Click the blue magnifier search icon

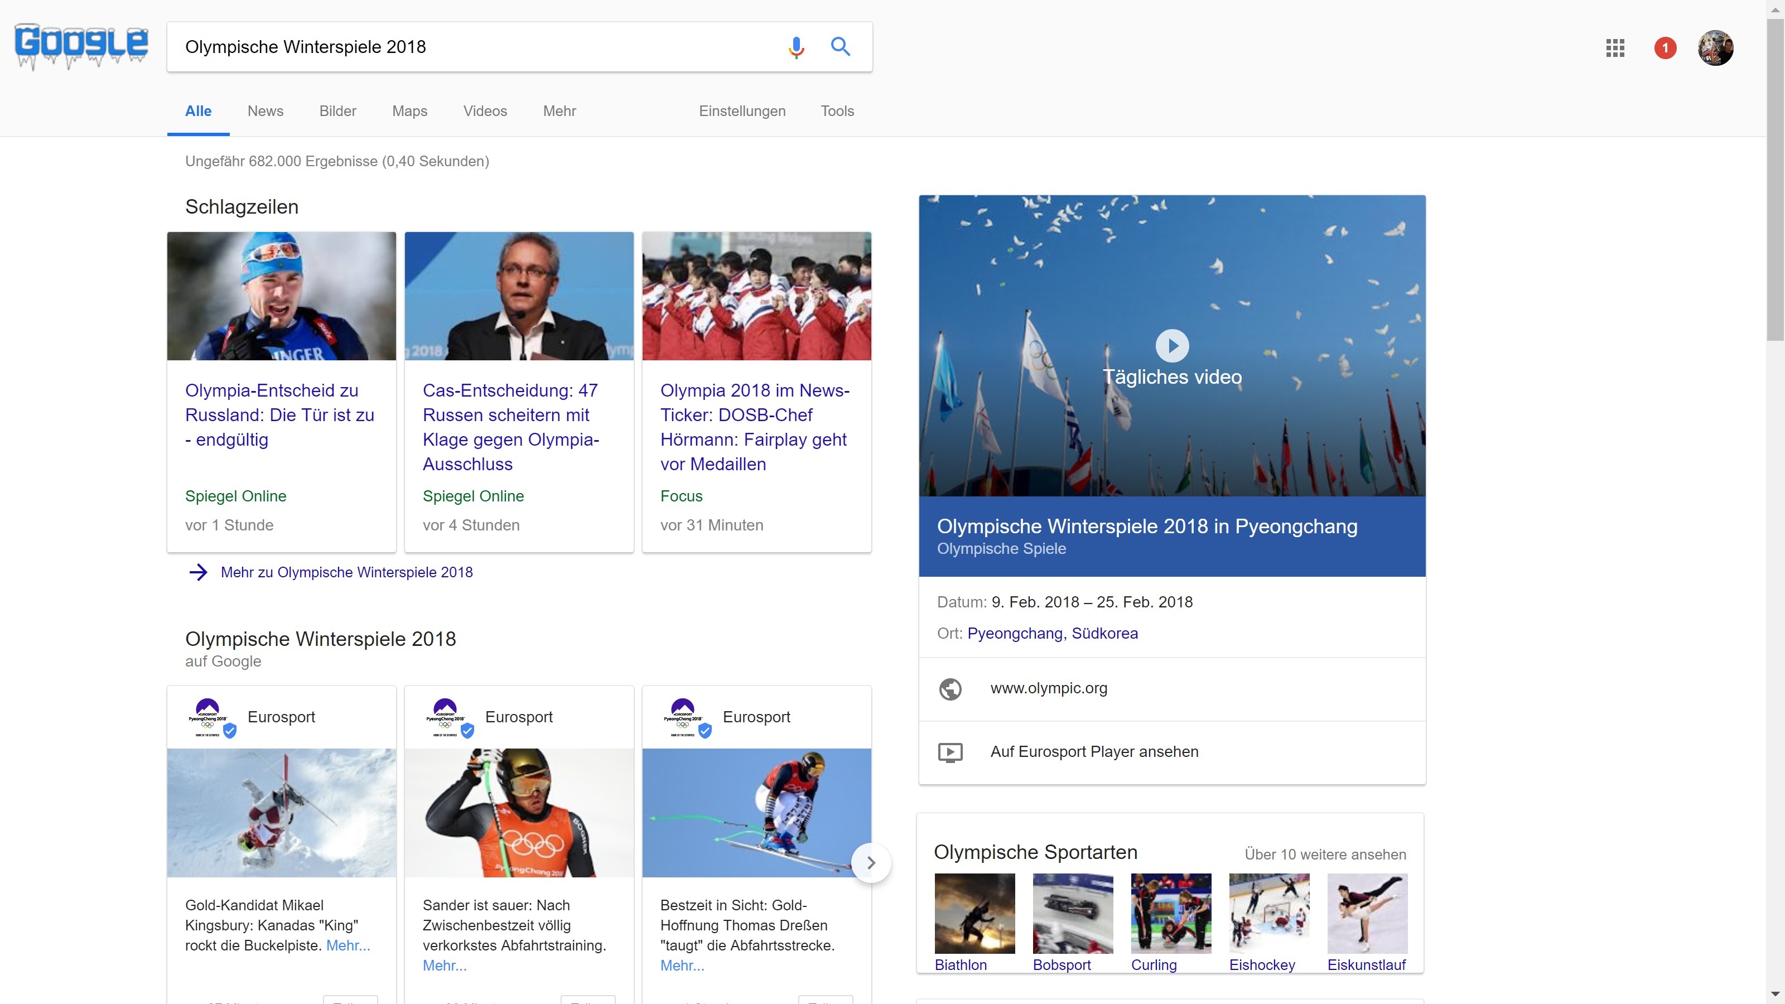(841, 47)
